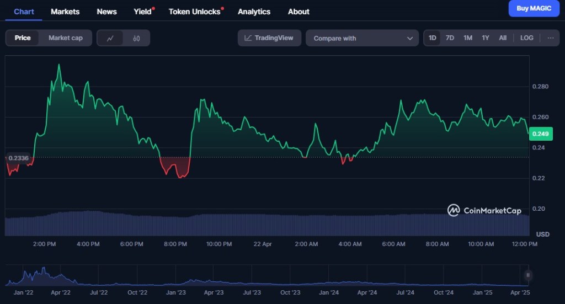Viewport: 565px width, 304px height.
Task: Click 0.22 on price axis
Action: tap(539, 178)
